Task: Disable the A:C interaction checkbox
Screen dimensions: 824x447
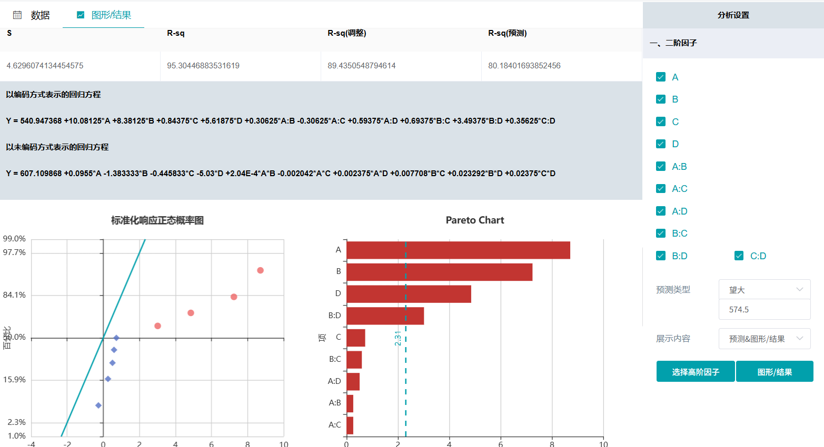Action: coord(661,189)
